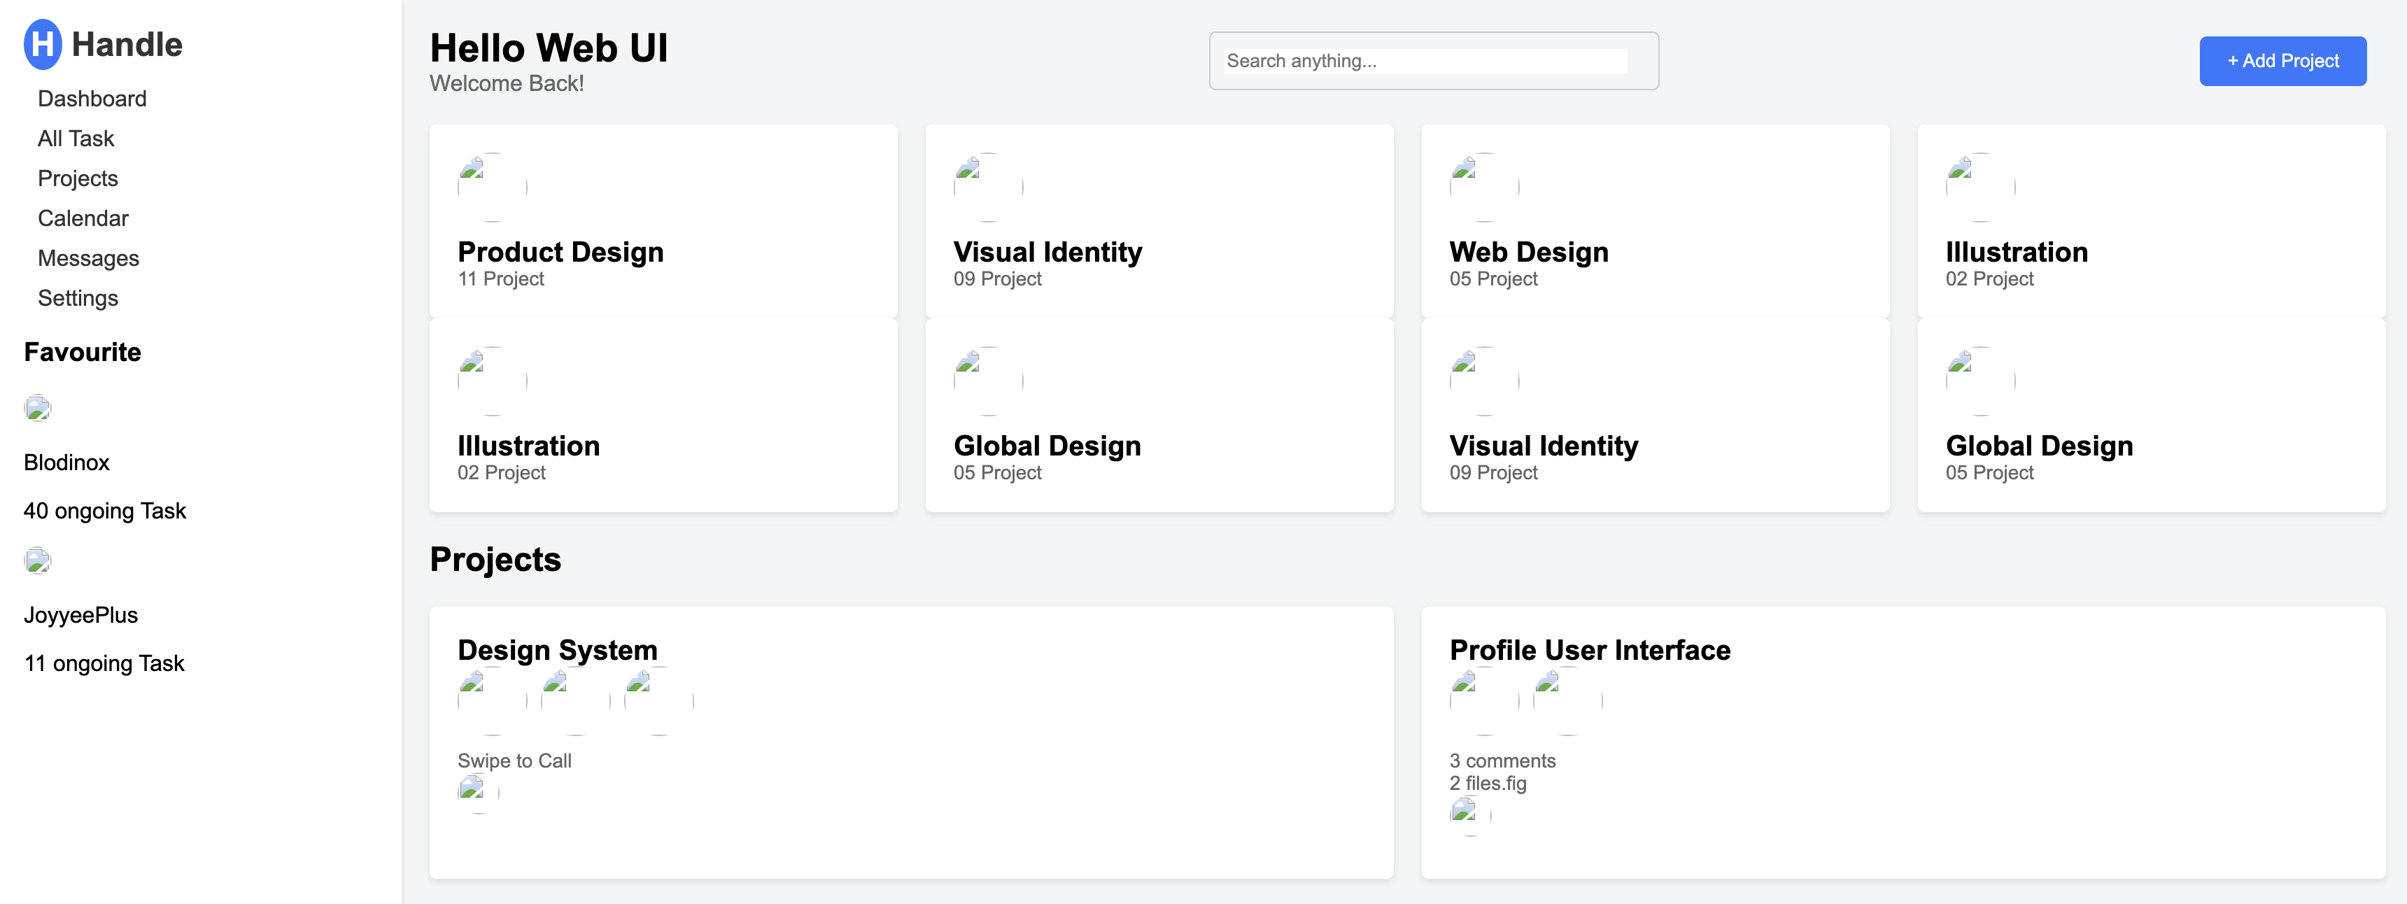Click icon below 2 files.fig
The image size is (2407, 904).
(x=1470, y=815)
